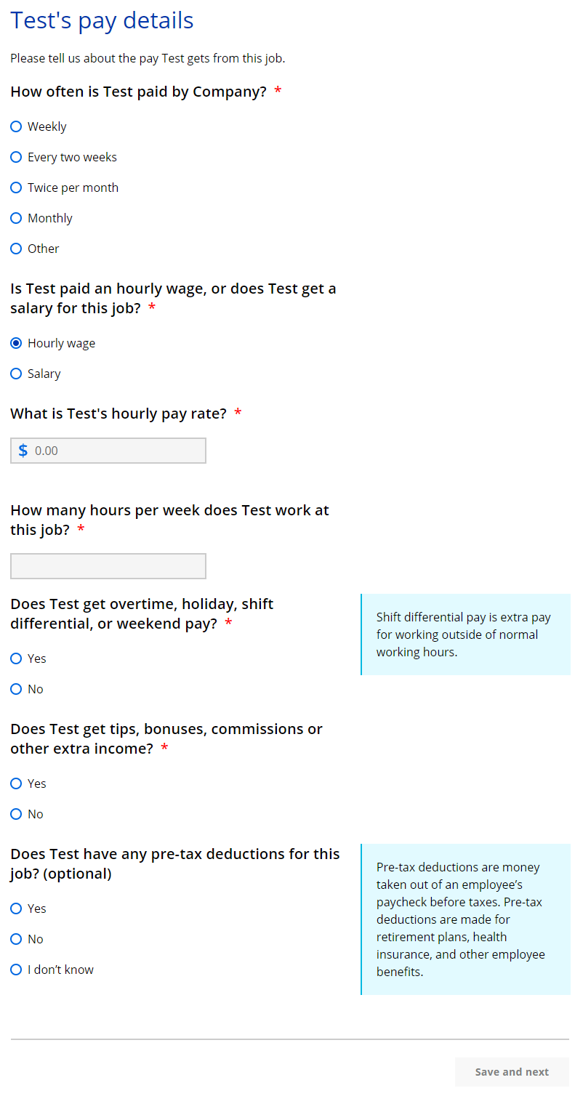Screen dimensions: 583x1096
Task: Select the Hourly wage option
Action: click(16, 344)
